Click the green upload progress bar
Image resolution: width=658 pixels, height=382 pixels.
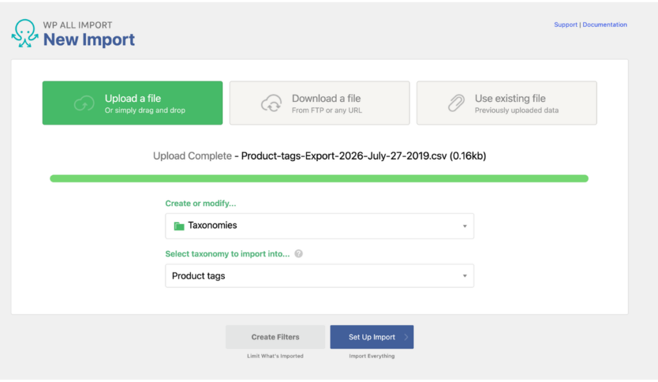(319, 178)
